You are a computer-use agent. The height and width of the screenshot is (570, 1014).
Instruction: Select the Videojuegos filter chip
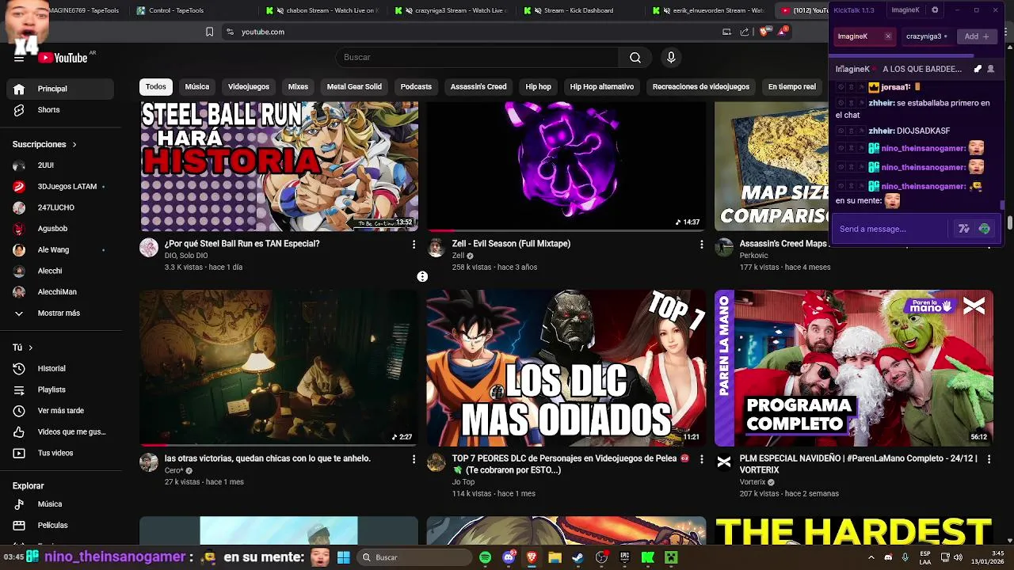[x=249, y=86]
